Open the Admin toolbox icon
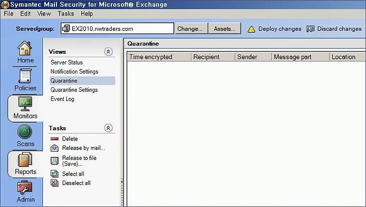Viewport: 366px width, 207px height. click(x=25, y=188)
